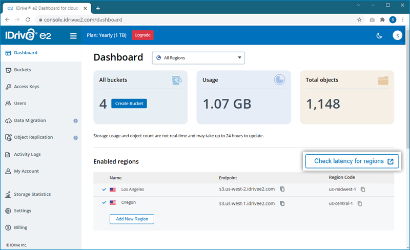Copy the us-midwest-1 region code
Image resolution: width=410 pixels, height=250 pixels.
pos(363,190)
